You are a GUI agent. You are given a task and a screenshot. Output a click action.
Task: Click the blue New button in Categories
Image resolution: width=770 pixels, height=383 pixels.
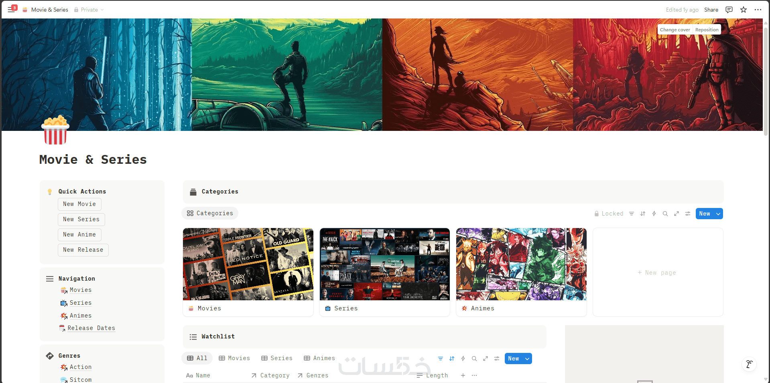coord(705,214)
